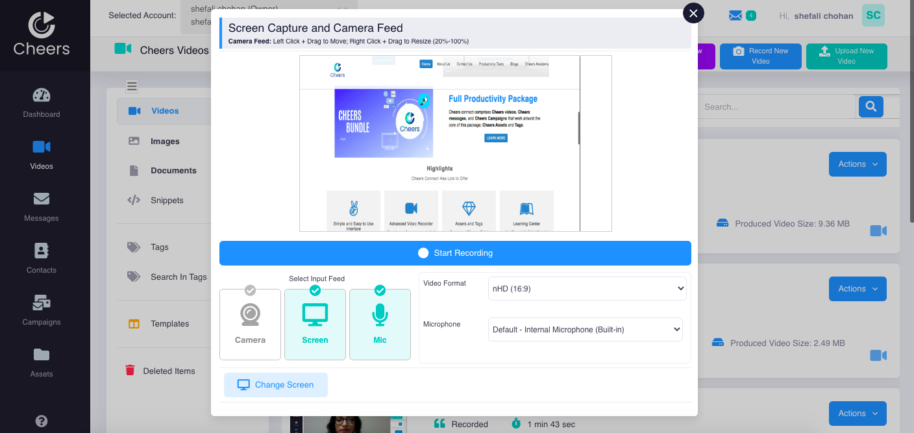The image size is (914, 433).
Task: Toggle the Screen input feed
Action: pyautogui.click(x=315, y=325)
